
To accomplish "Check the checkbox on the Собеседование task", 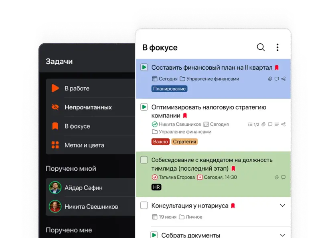I will (144, 160).
